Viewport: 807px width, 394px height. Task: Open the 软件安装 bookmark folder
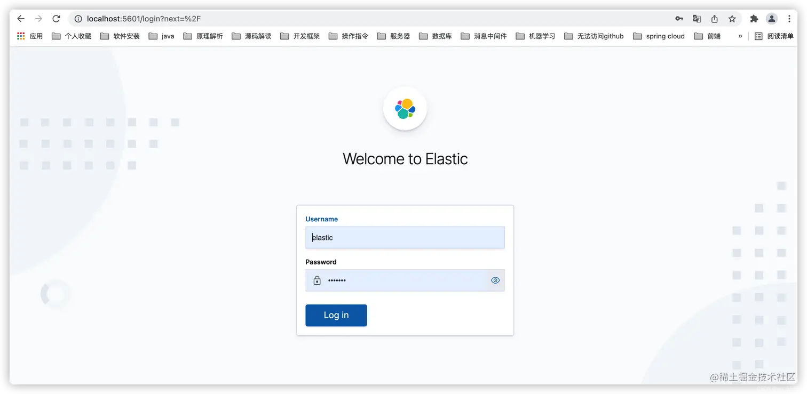click(x=120, y=36)
